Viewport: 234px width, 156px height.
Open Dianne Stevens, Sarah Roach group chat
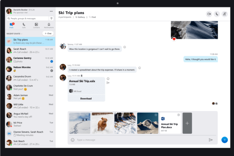(30, 133)
